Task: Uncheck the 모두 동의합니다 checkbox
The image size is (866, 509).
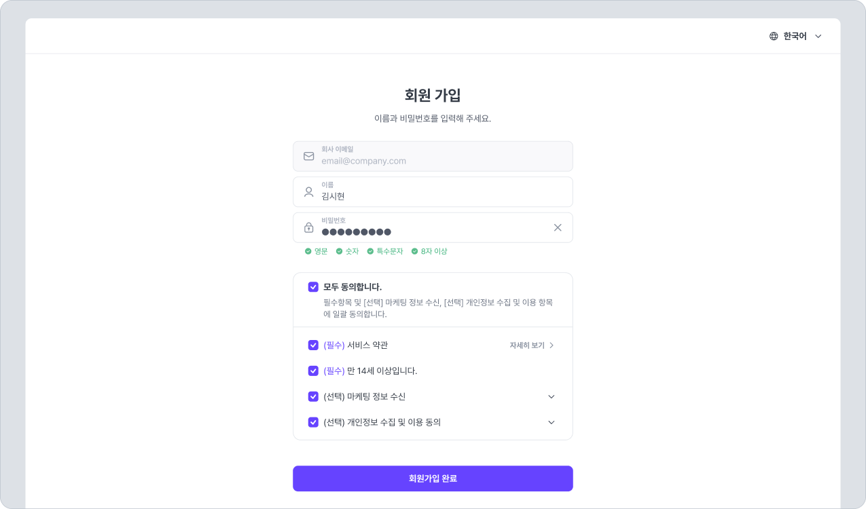Action: click(x=313, y=287)
